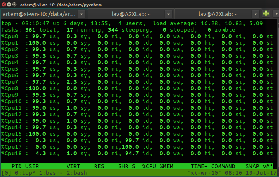This screenshot has height=177, width=279.
Task: Click the %Cpu1 row label
Action: click(x=10, y=43)
